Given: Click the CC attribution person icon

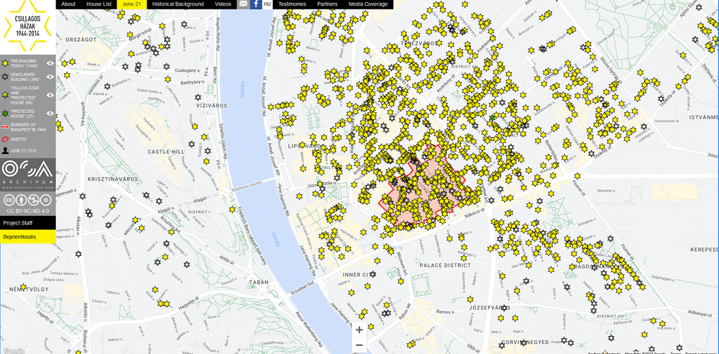Looking at the screenshot, I should tap(21, 200).
